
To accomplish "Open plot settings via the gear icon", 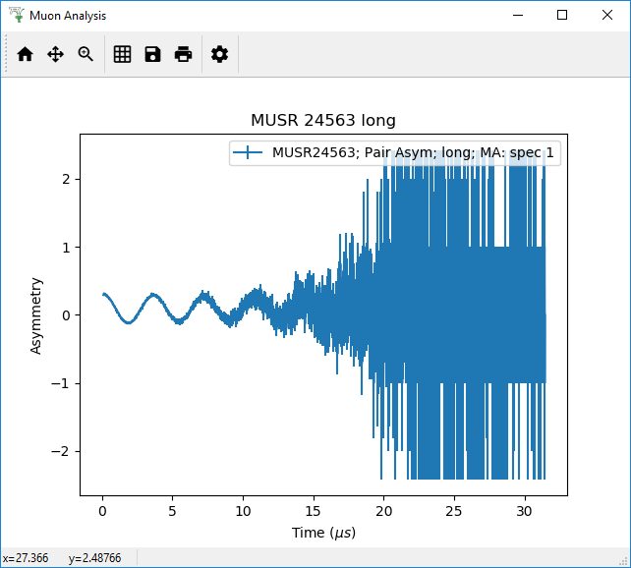I will click(219, 55).
